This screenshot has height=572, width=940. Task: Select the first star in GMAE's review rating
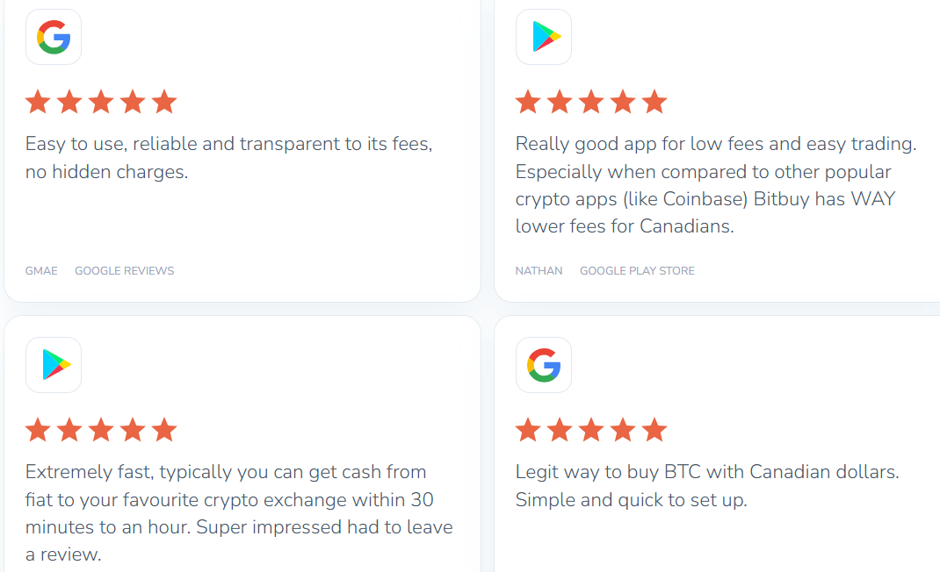[x=38, y=103]
